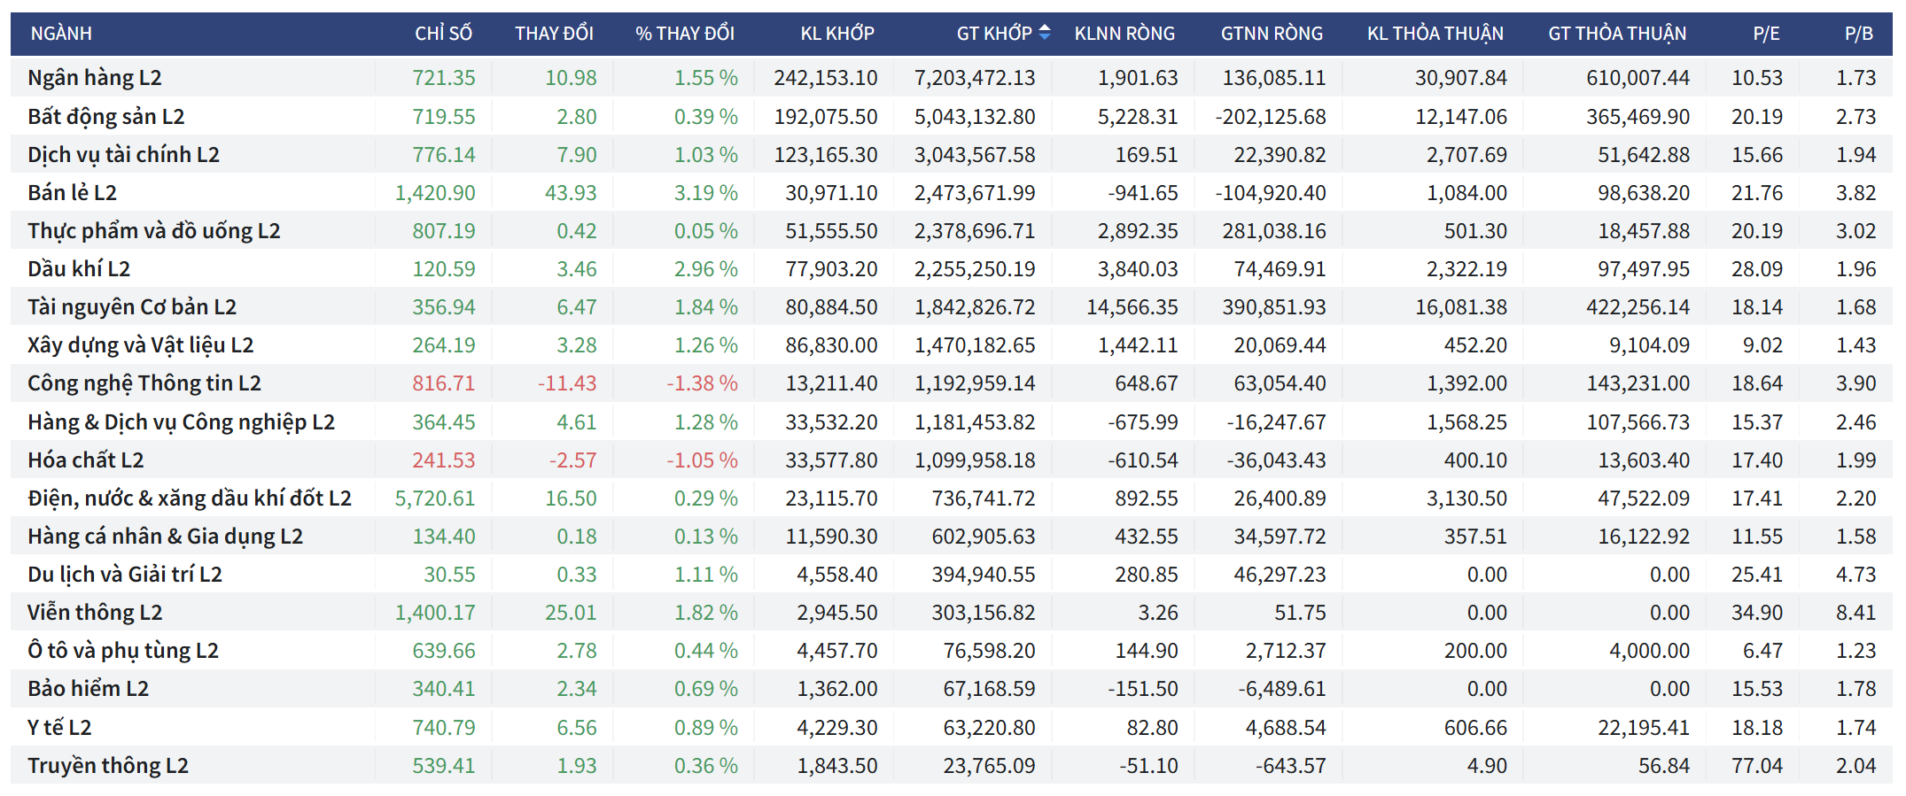Click the sort arrow icon beside GT KHỚP
This screenshot has height=796, width=1906.
[x=1045, y=33]
